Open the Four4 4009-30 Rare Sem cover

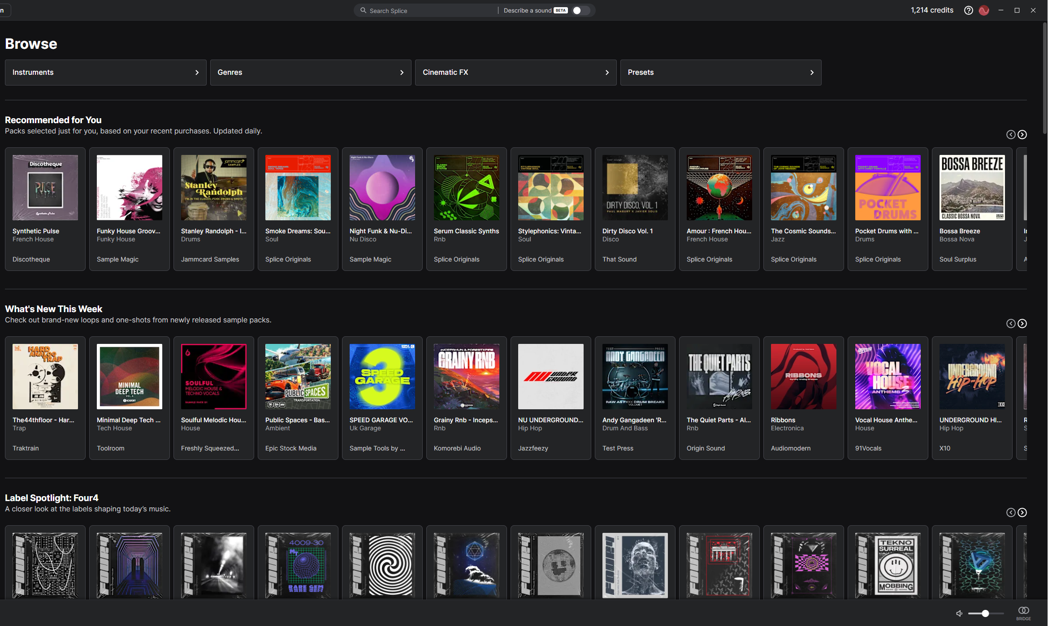point(298,566)
